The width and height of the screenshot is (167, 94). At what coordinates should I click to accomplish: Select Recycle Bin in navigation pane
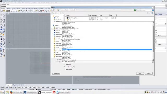coord(58,36)
